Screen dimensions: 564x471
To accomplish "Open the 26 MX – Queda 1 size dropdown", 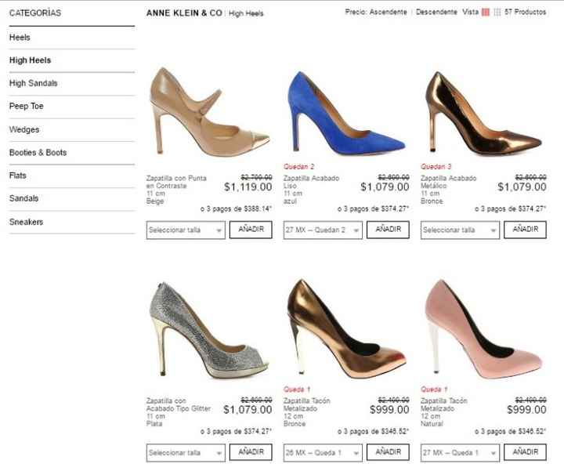I will point(323,453).
